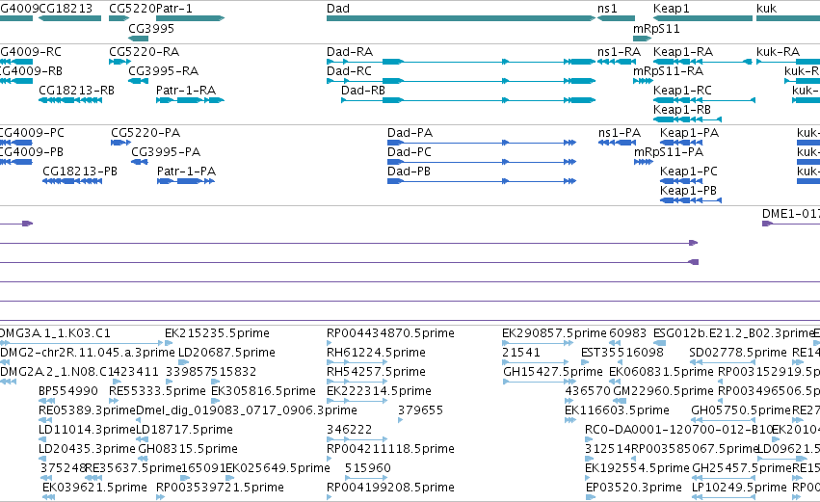Open EST RP004211118.5prime

pos(390,449)
